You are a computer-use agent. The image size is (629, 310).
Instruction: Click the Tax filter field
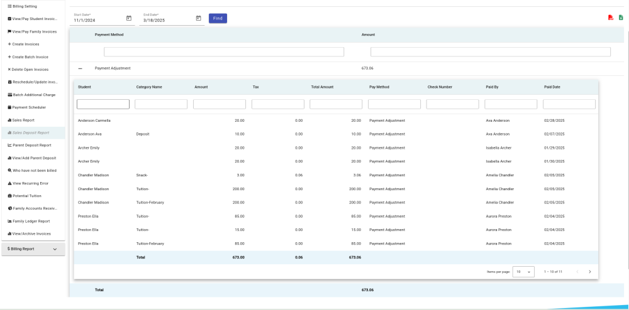pos(278,104)
